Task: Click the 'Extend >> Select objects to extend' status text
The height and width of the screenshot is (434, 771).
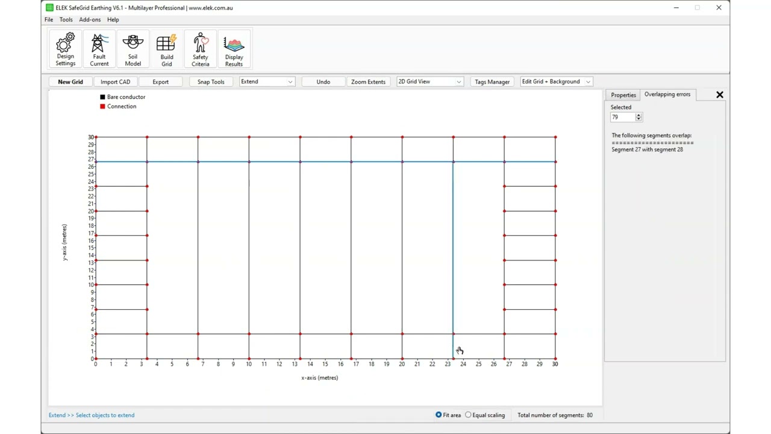Action: (92, 415)
